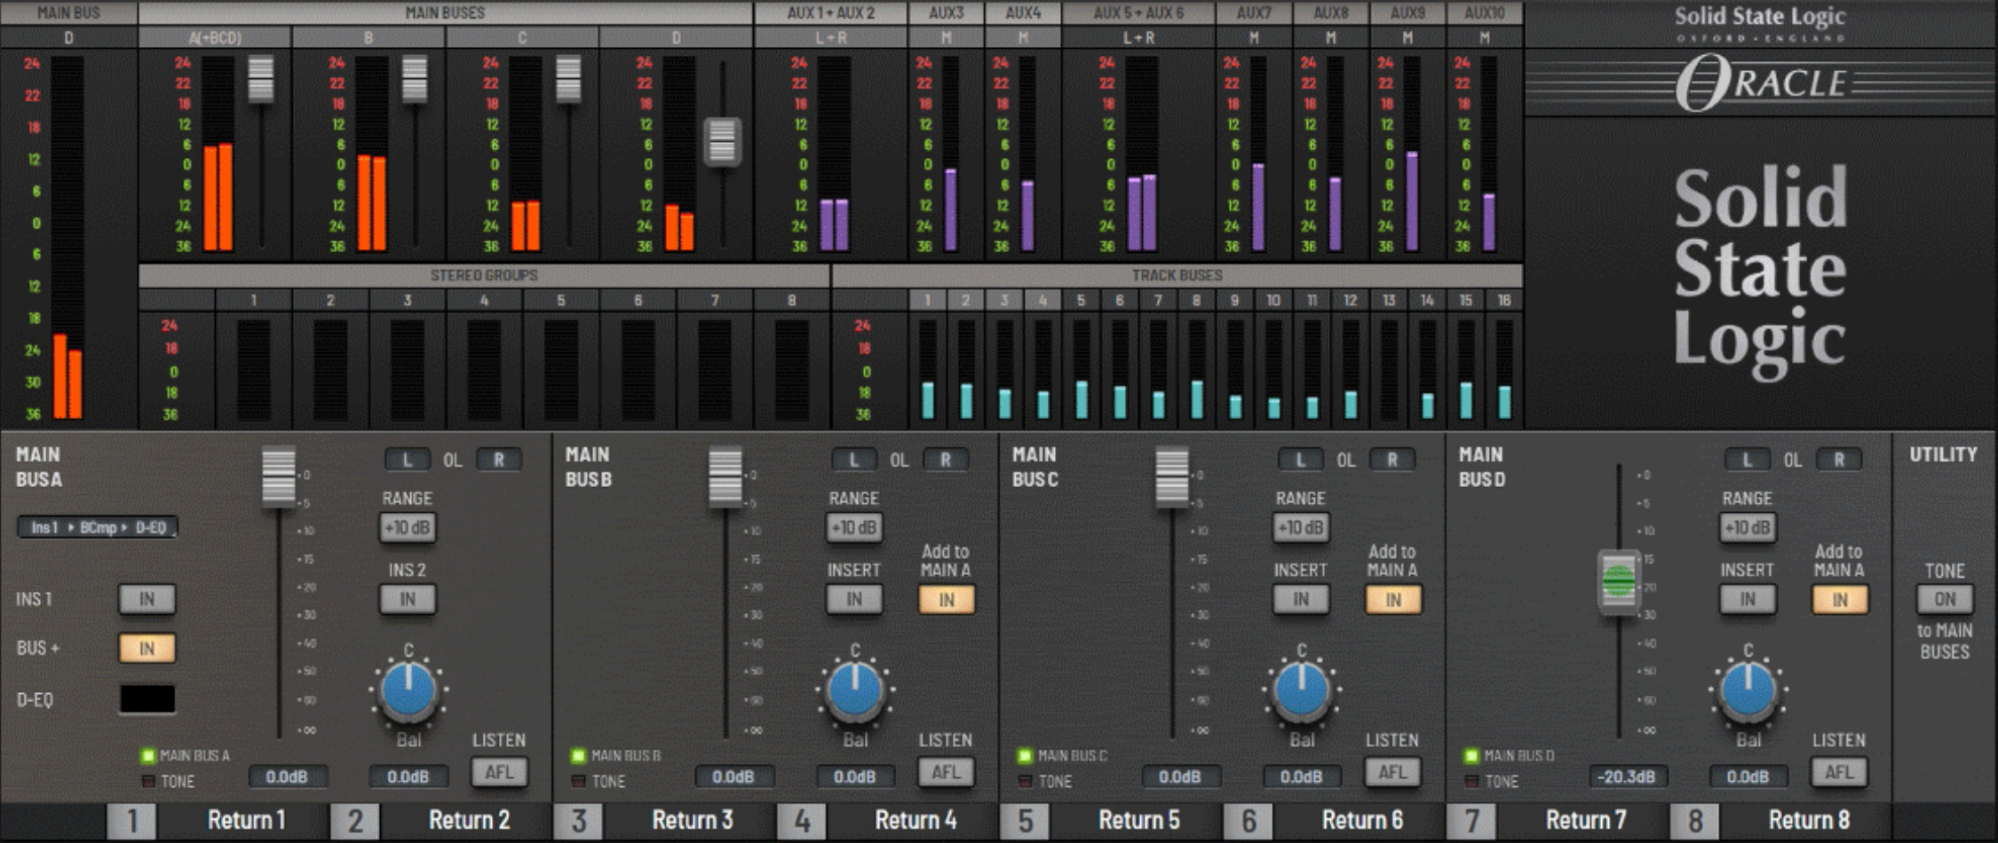Click Main Bus D level value -20.3dB field
The height and width of the screenshot is (843, 1998).
[x=1627, y=776]
